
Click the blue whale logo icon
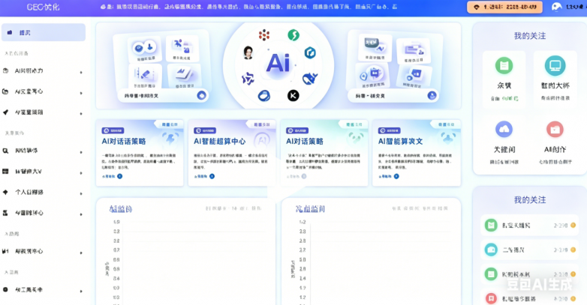[x=310, y=79]
